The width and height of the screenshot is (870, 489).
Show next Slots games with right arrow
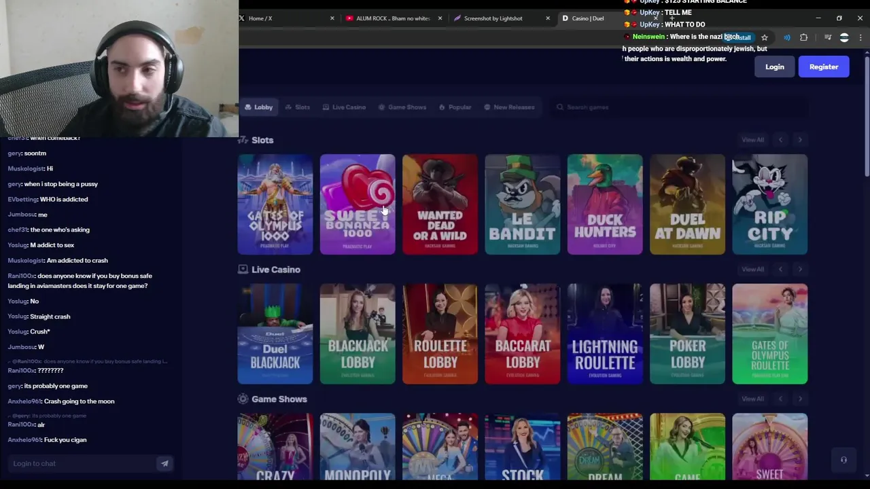tap(800, 140)
